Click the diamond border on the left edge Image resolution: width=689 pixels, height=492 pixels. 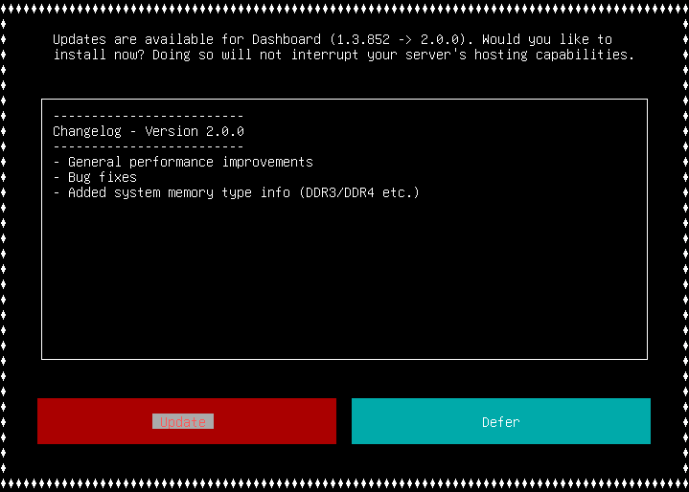coord(5,246)
